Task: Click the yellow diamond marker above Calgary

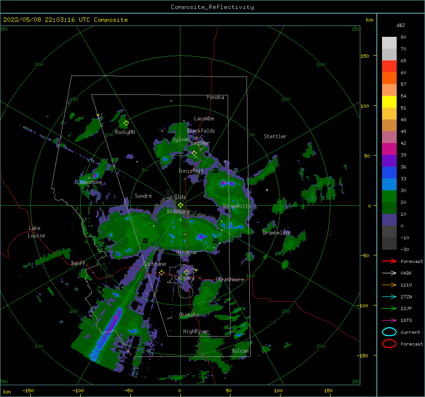Action: click(187, 272)
